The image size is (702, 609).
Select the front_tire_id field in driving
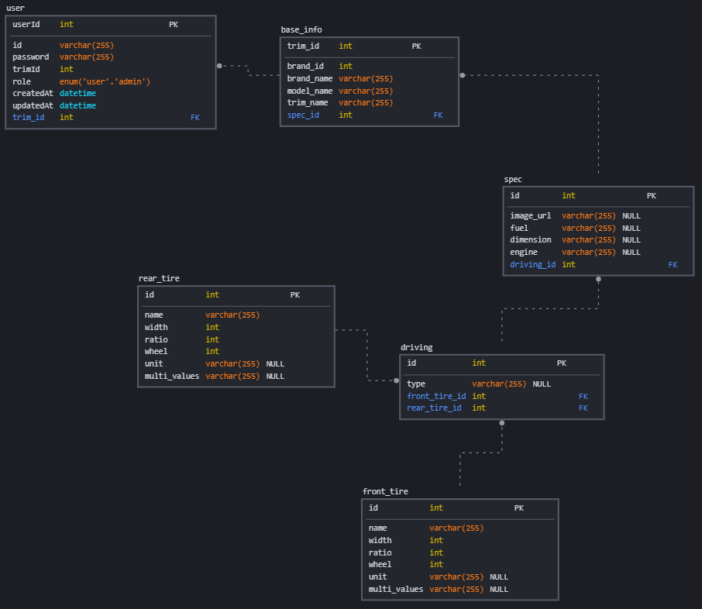(436, 396)
